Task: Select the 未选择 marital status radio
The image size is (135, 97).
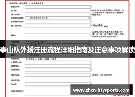Action: point(27,59)
